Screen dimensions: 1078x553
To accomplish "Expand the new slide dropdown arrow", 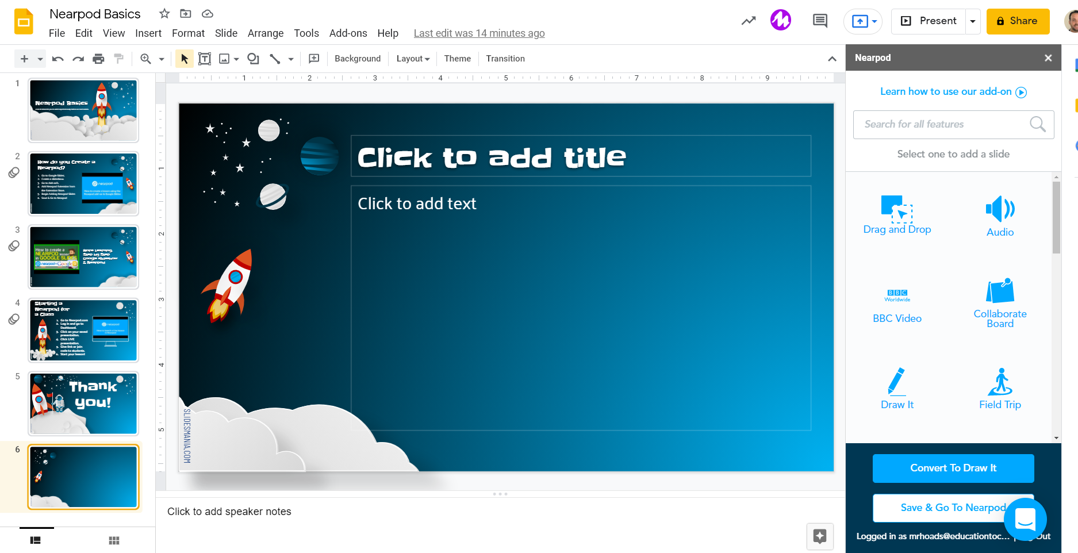I will tap(40, 59).
